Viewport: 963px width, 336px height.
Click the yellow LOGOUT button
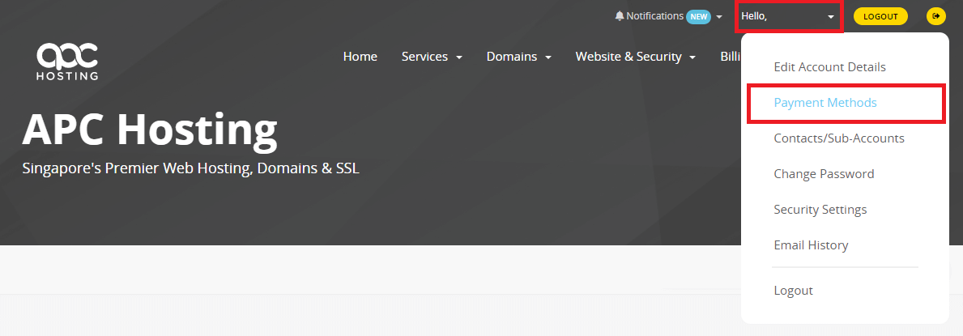(x=880, y=16)
